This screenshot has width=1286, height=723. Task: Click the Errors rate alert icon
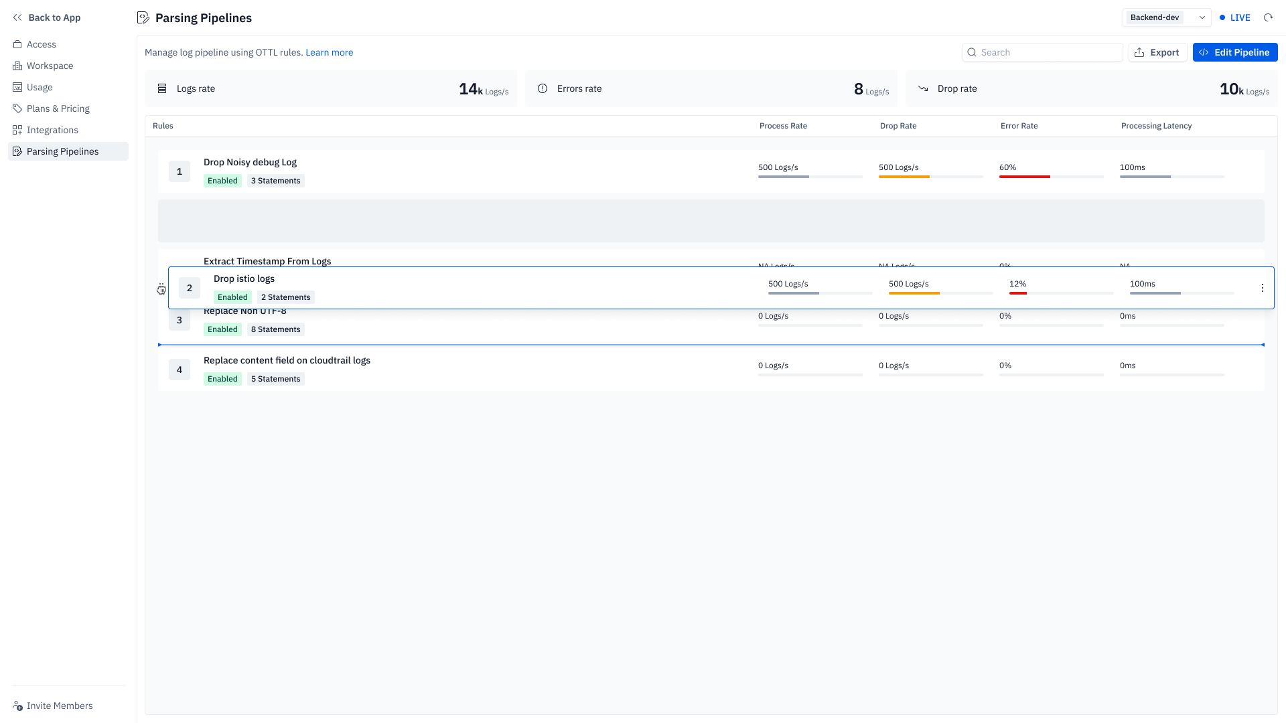(x=543, y=88)
